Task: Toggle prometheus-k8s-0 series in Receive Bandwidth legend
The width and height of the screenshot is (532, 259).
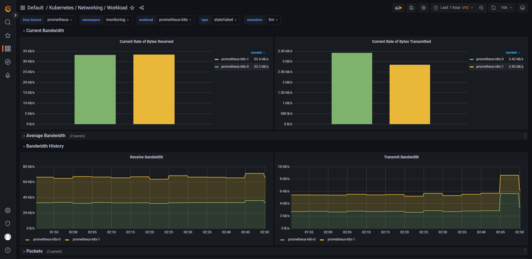Action: pos(47,239)
